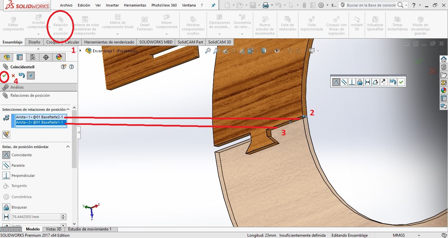Open SOLIDWORKS Forum tab in the task pane
This screenshot has height=238, width=448.
444,106
